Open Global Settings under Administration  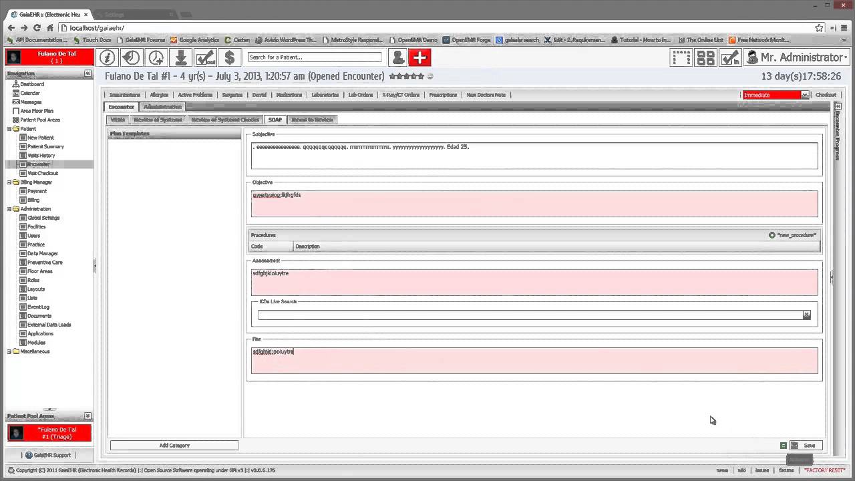43,218
